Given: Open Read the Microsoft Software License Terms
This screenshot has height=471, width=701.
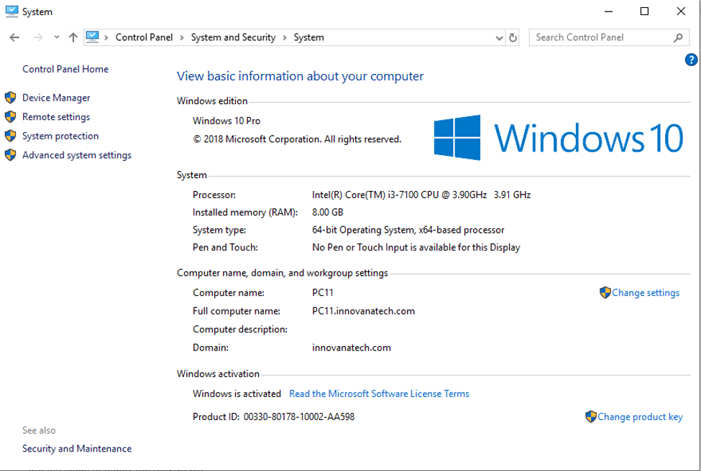Looking at the screenshot, I should coord(379,393).
